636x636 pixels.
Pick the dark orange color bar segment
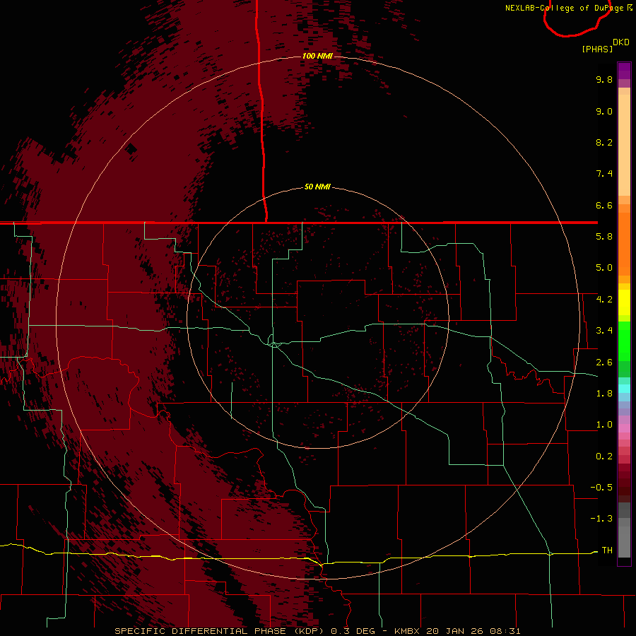click(x=624, y=245)
